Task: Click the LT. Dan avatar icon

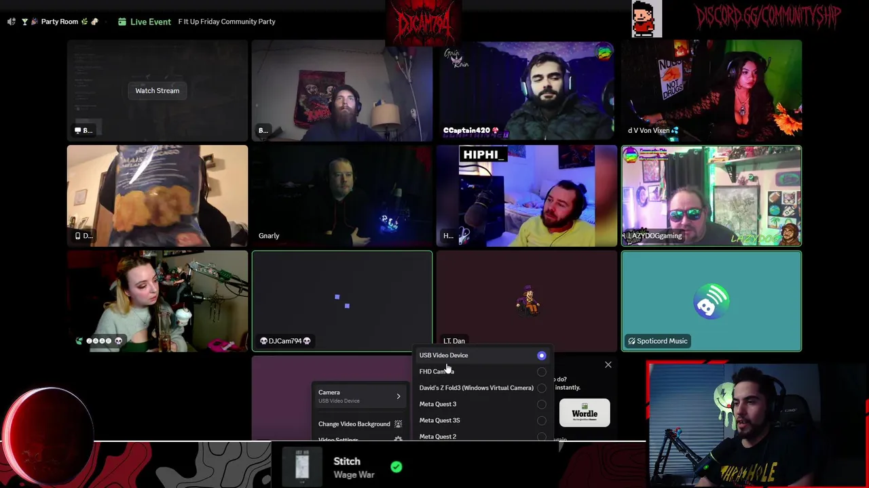Action: [527, 301]
